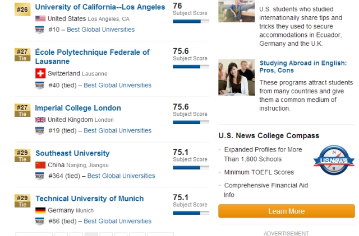The height and width of the screenshot is (236, 359).
Task: Click the China flag icon
Action: click(40, 165)
